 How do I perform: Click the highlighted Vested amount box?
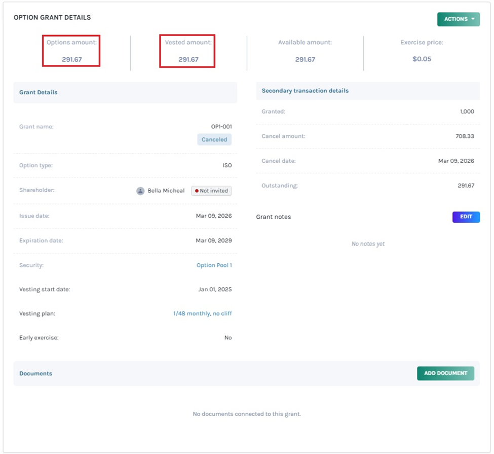tap(187, 51)
